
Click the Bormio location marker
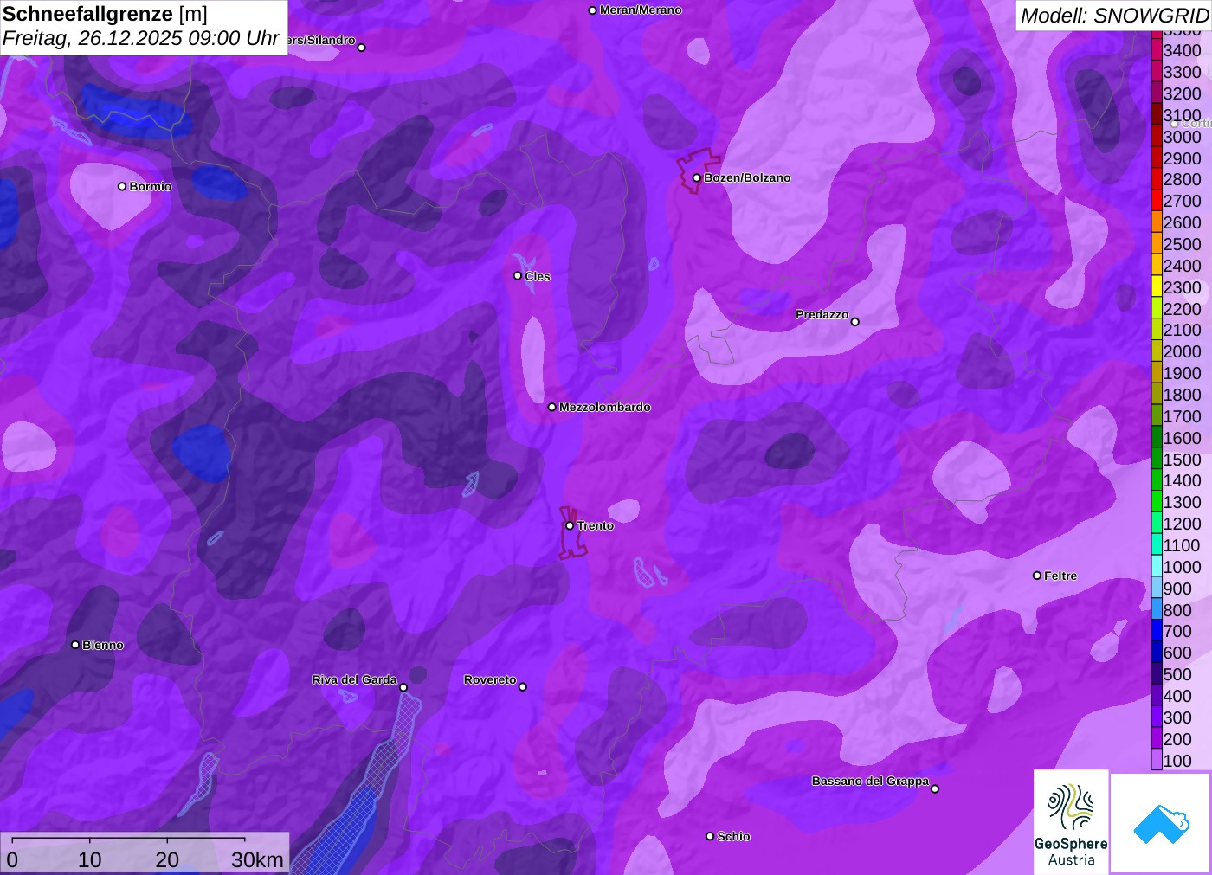point(122,186)
